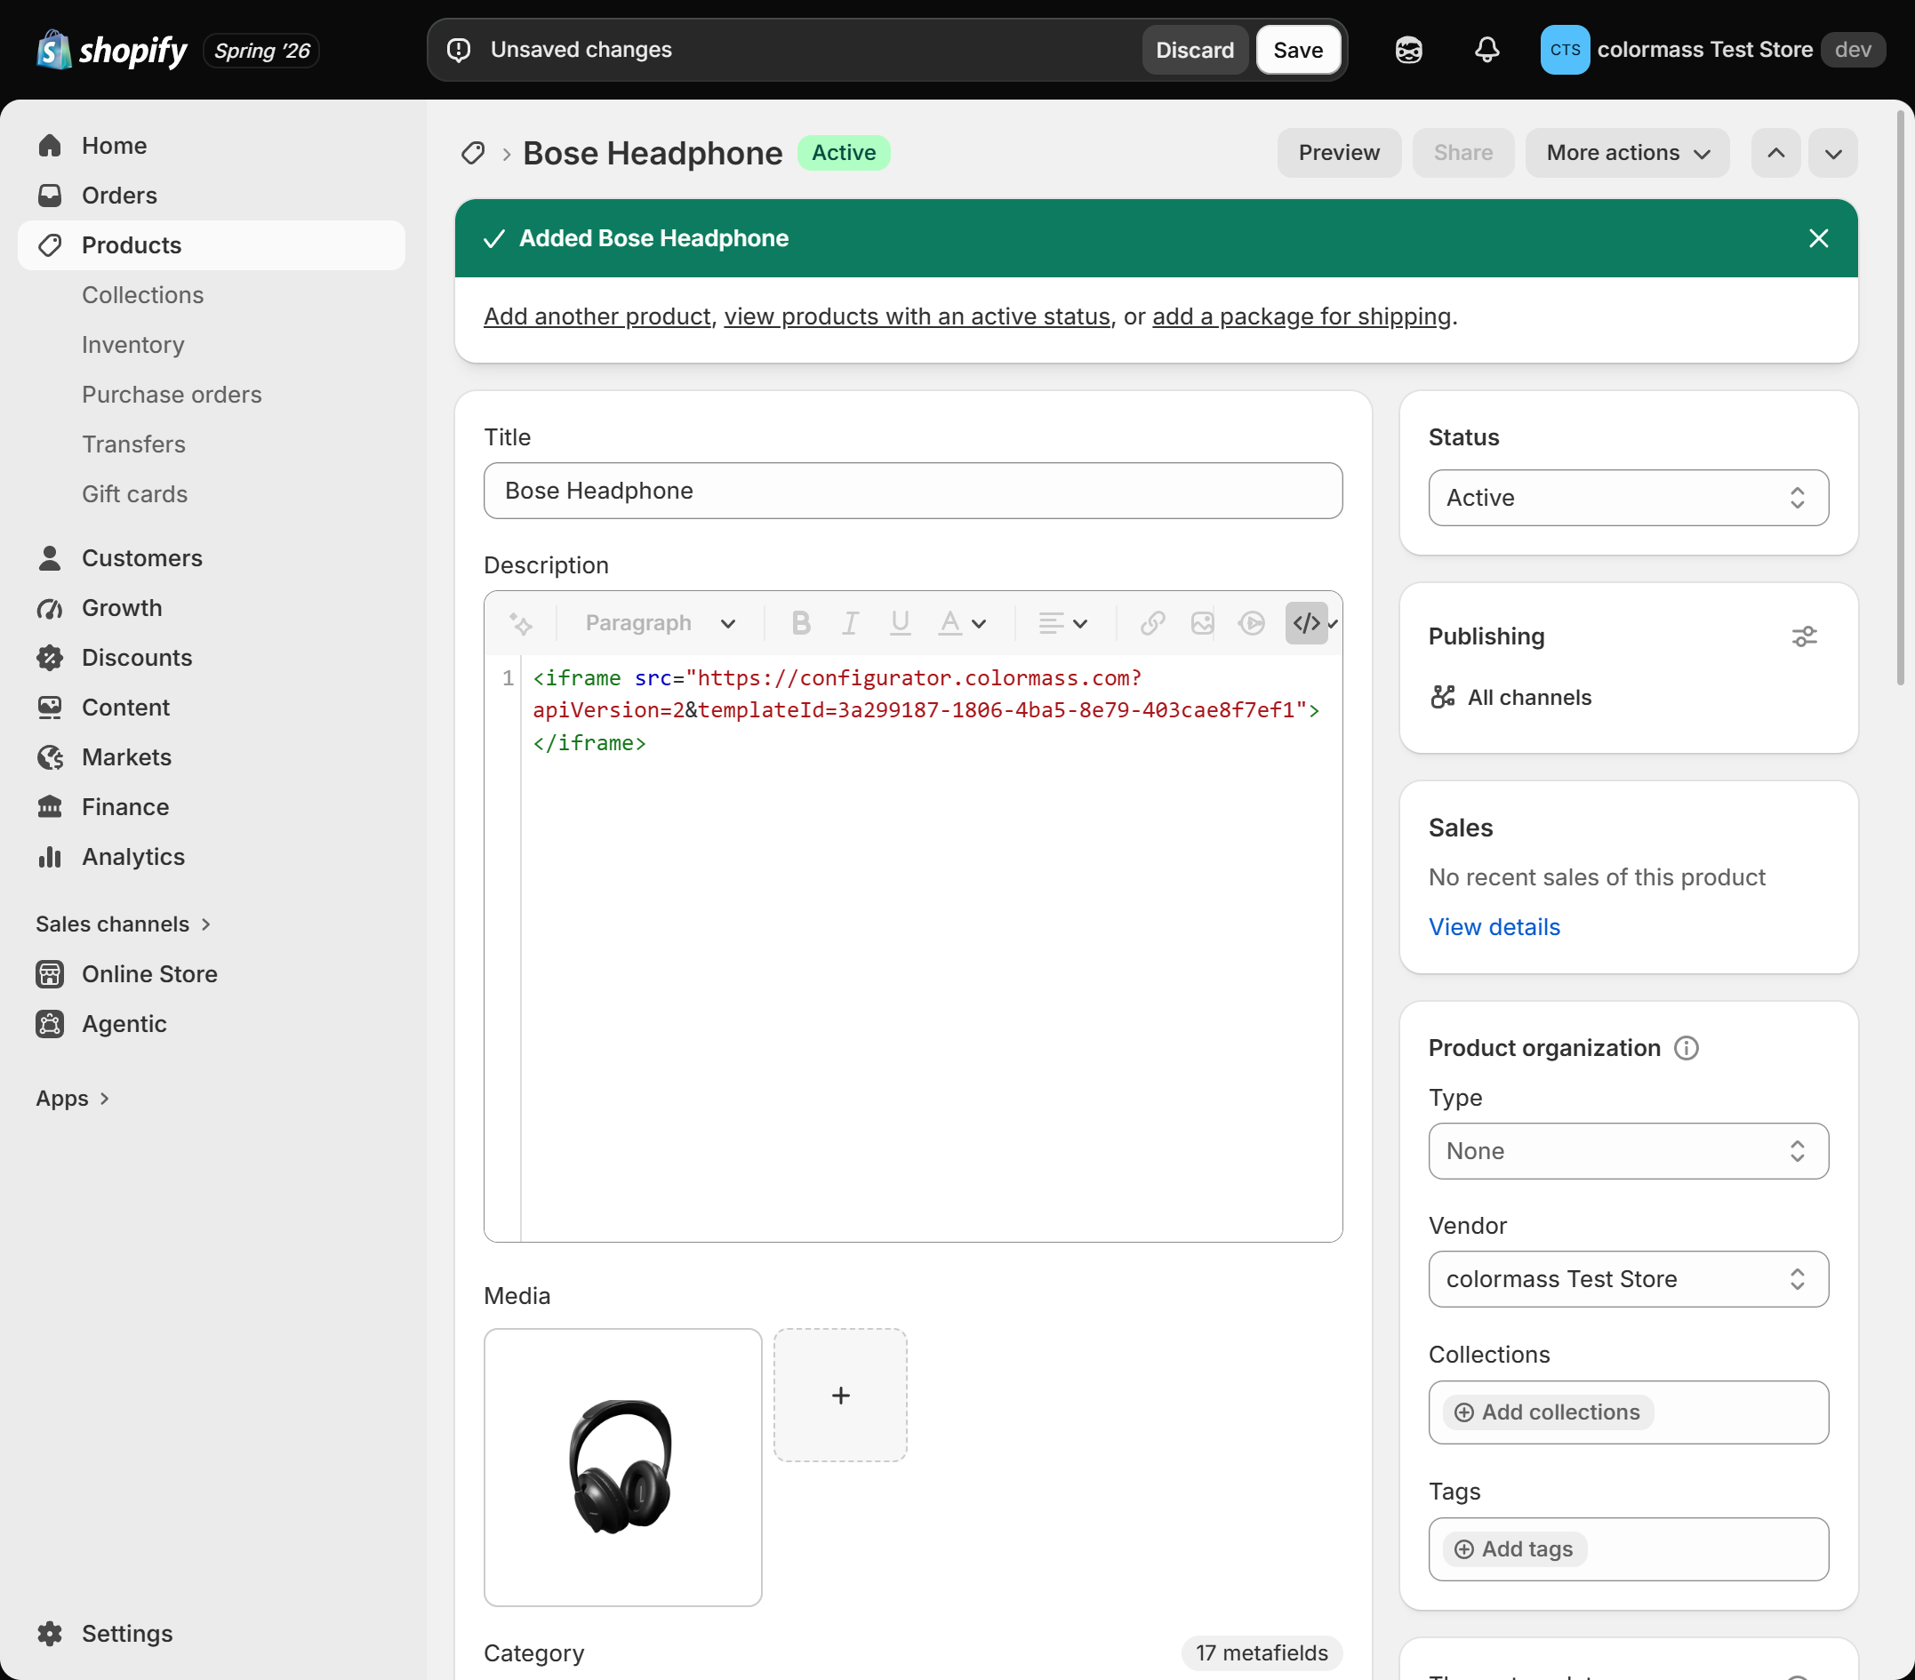Click the Preview button

click(1339, 153)
